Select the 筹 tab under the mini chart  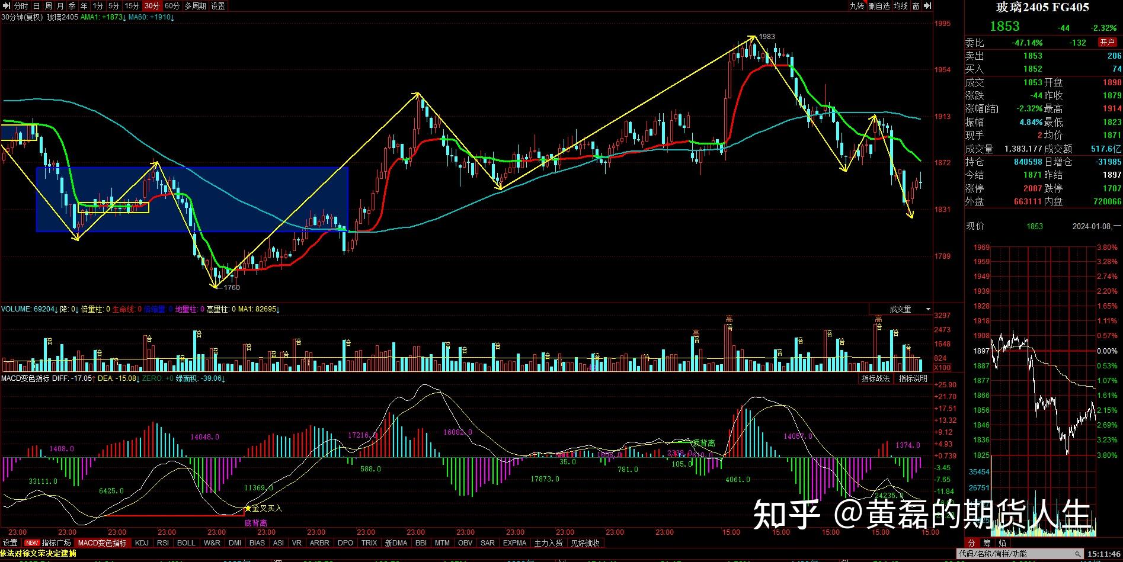coord(987,542)
